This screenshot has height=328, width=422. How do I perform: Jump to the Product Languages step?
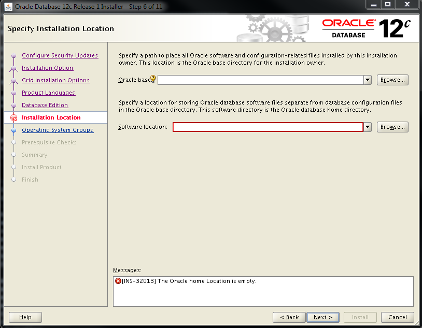pos(48,93)
